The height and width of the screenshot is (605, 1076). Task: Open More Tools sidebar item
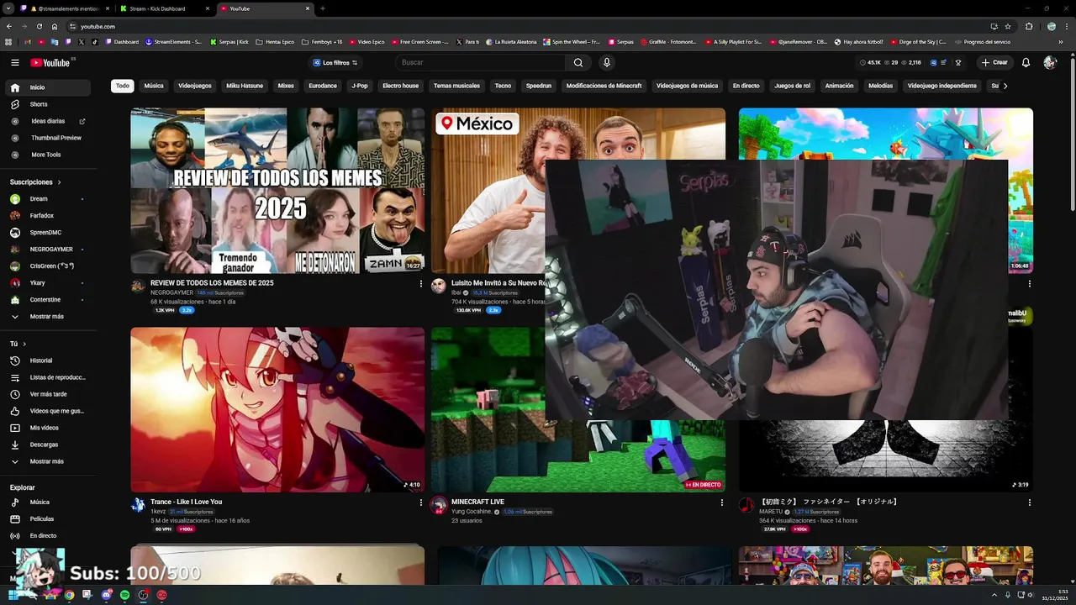(x=47, y=155)
